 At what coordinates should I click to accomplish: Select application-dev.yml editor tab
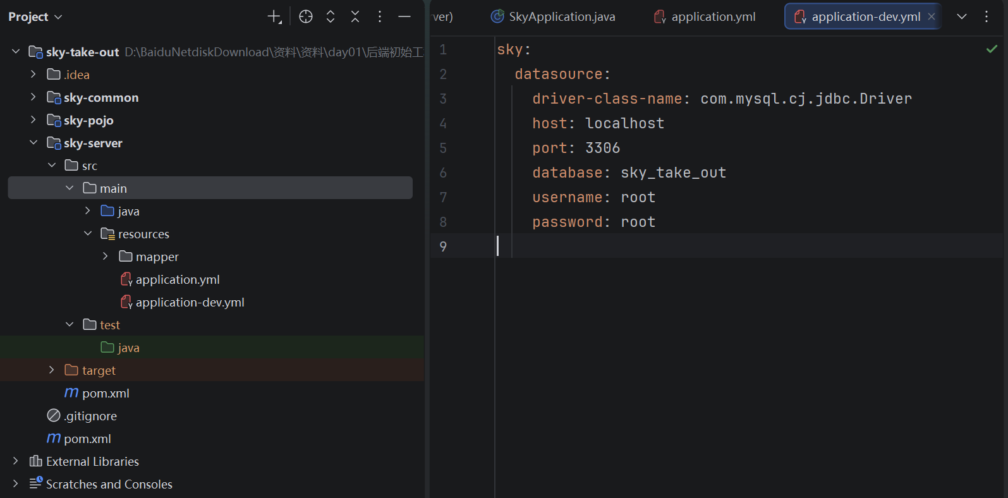tap(863, 16)
